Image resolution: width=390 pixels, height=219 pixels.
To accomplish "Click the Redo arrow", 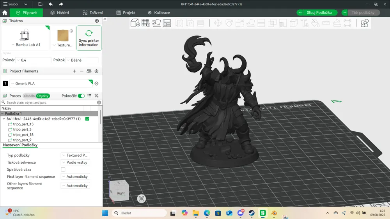I will tap(61, 4).
